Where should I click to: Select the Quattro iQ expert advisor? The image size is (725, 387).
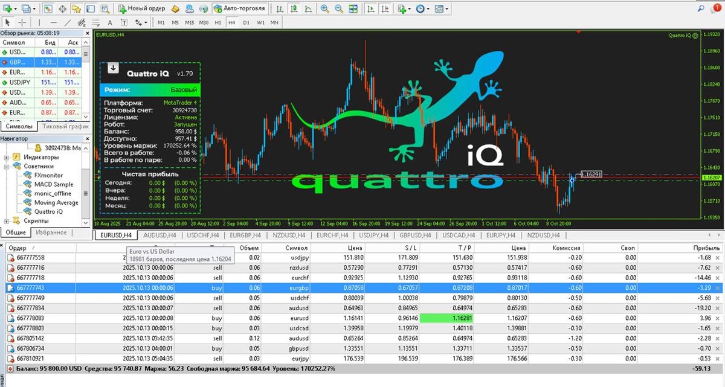pyautogui.click(x=48, y=211)
